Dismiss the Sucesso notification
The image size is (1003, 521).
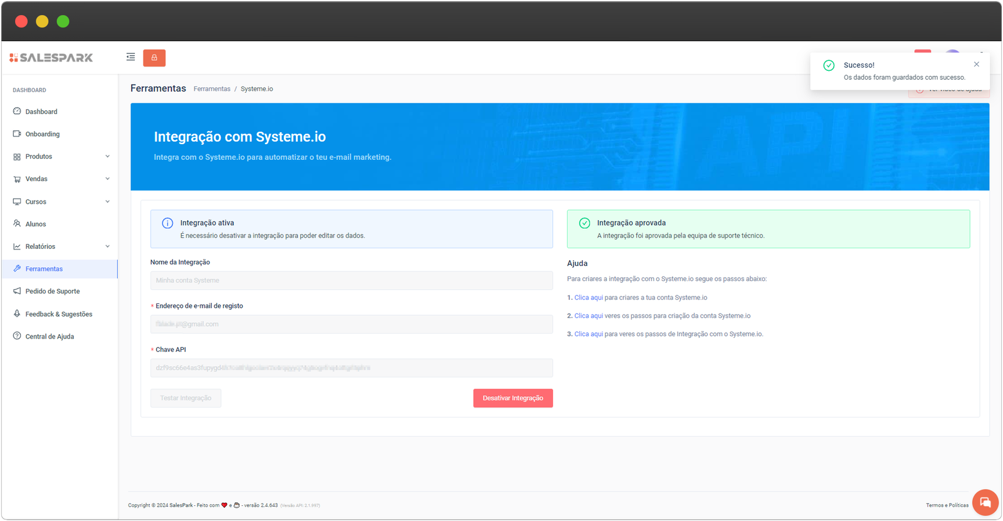click(976, 64)
